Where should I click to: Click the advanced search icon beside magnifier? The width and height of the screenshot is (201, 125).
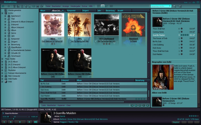tap(180, 6)
